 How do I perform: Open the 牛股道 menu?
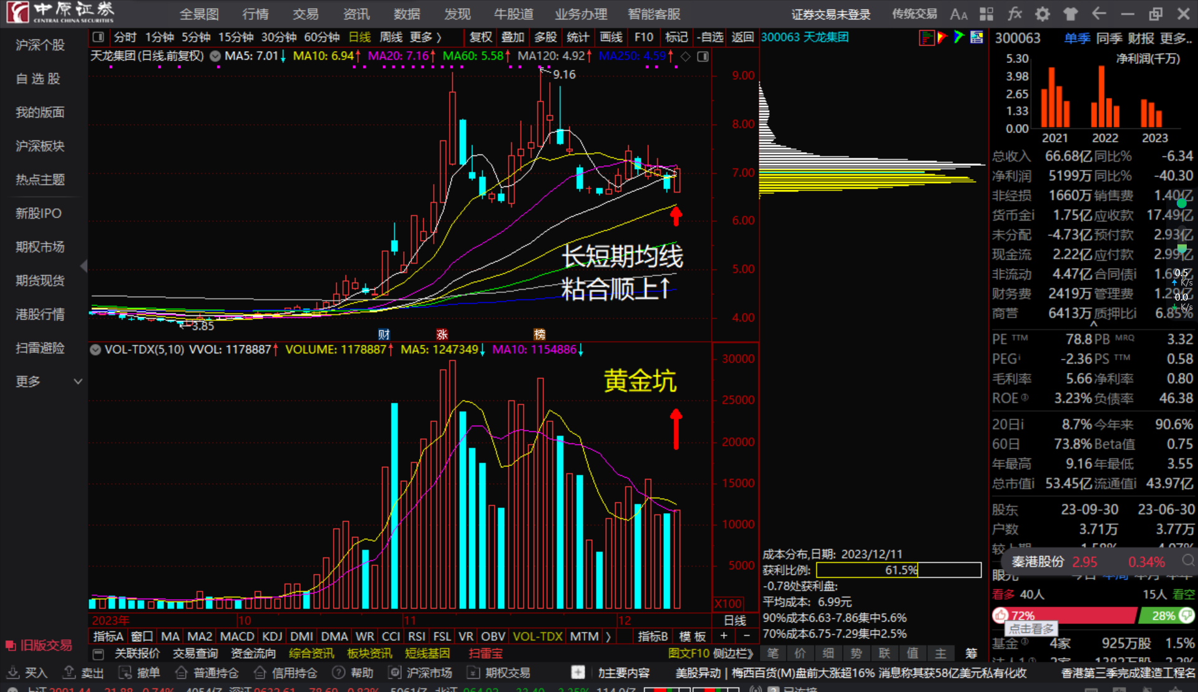pos(514,14)
